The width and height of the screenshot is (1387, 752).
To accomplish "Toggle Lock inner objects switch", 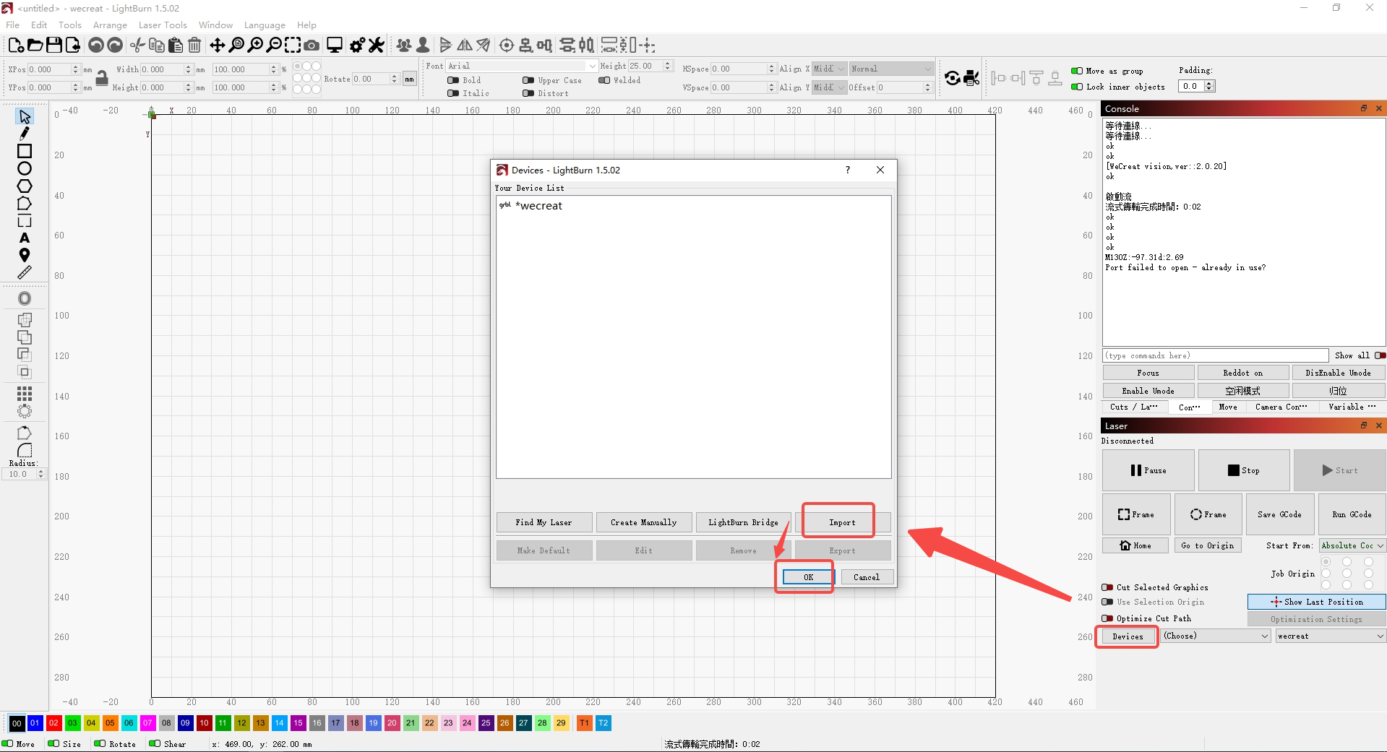I will pyautogui.click(x=1077, y=87).
